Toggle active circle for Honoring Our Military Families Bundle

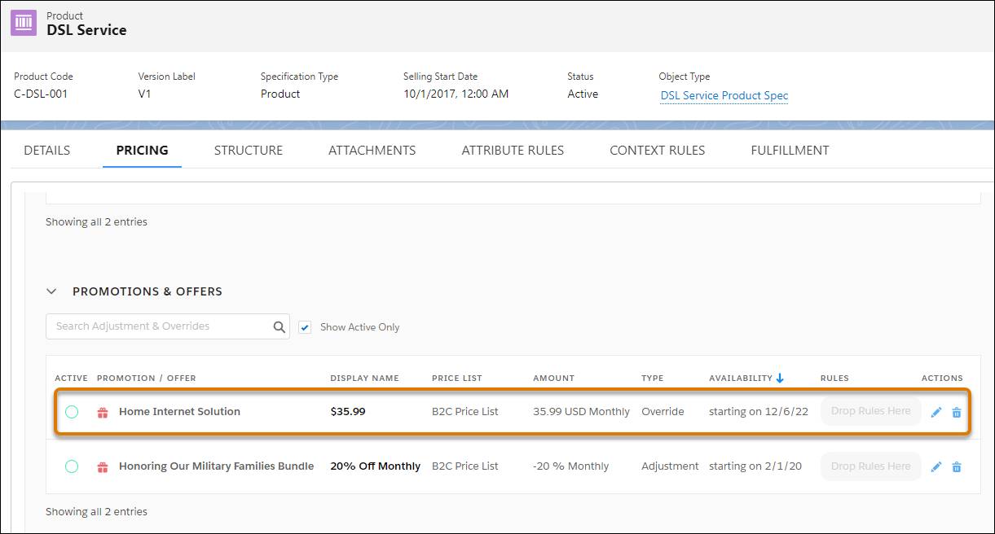click(72, 466)
